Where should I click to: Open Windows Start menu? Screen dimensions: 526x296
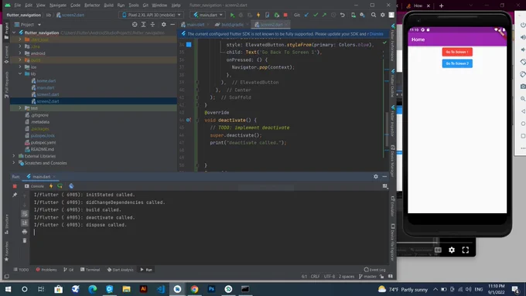coord(8,289)
